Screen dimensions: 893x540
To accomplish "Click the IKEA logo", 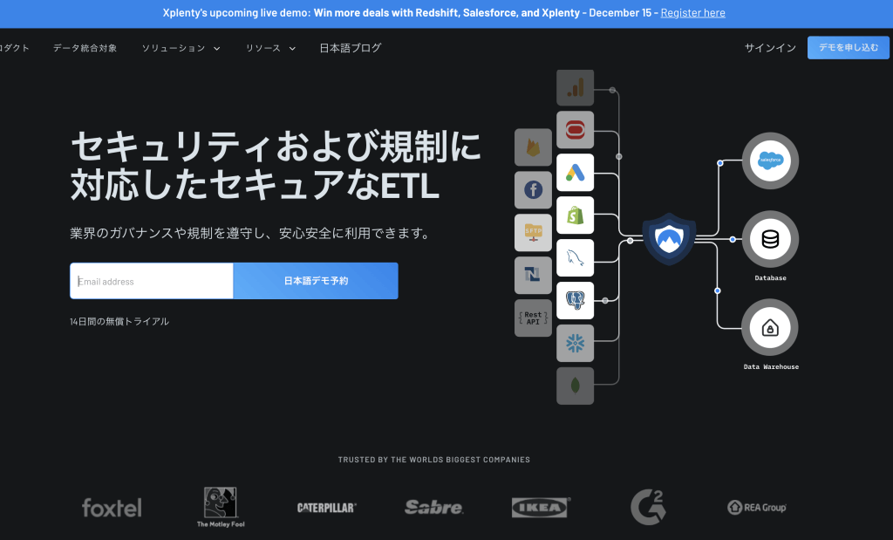I will [x=541, y=507].
